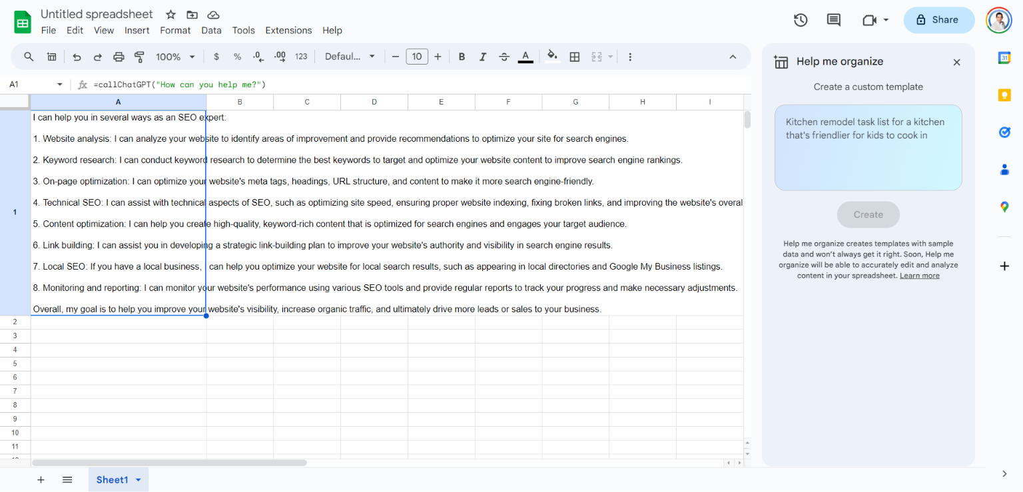Image resolution: width=1023 pixels, height=492 pixels.
Task: Toggle strikethrough formatting
Action: (x=504, y=57)
